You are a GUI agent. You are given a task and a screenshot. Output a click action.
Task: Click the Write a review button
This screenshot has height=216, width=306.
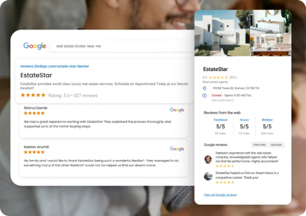click(259, 145)
